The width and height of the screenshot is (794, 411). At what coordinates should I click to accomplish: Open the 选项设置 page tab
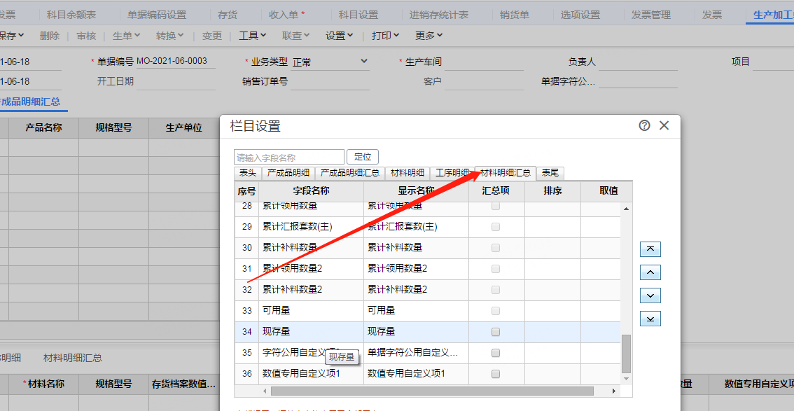(x=580, y=15)
